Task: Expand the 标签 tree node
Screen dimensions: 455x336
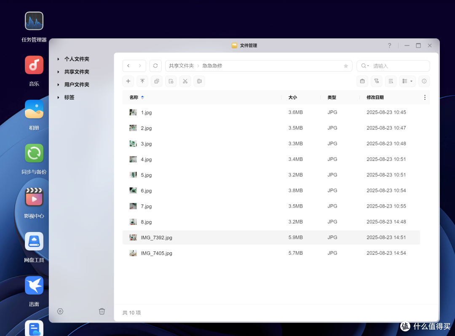Action: pos(58,97)
